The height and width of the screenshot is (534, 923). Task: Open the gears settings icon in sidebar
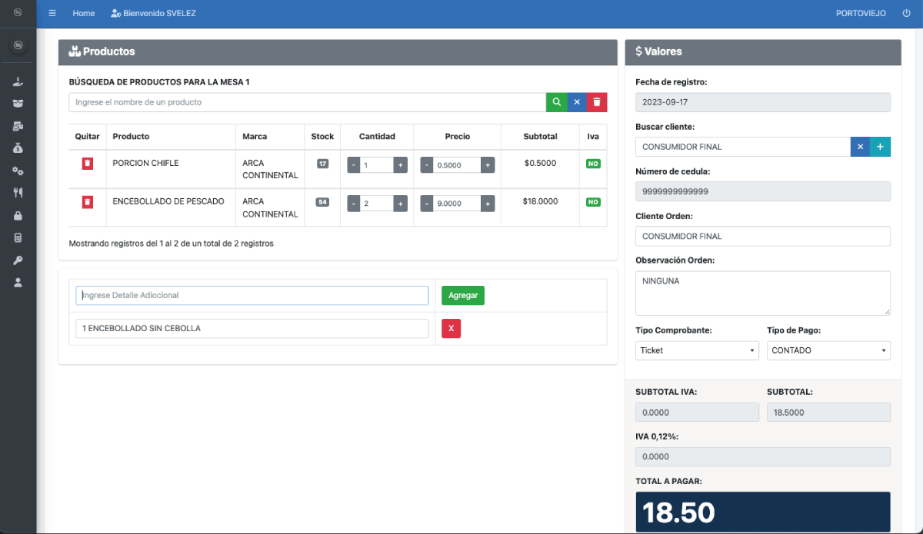coord(18,171)
